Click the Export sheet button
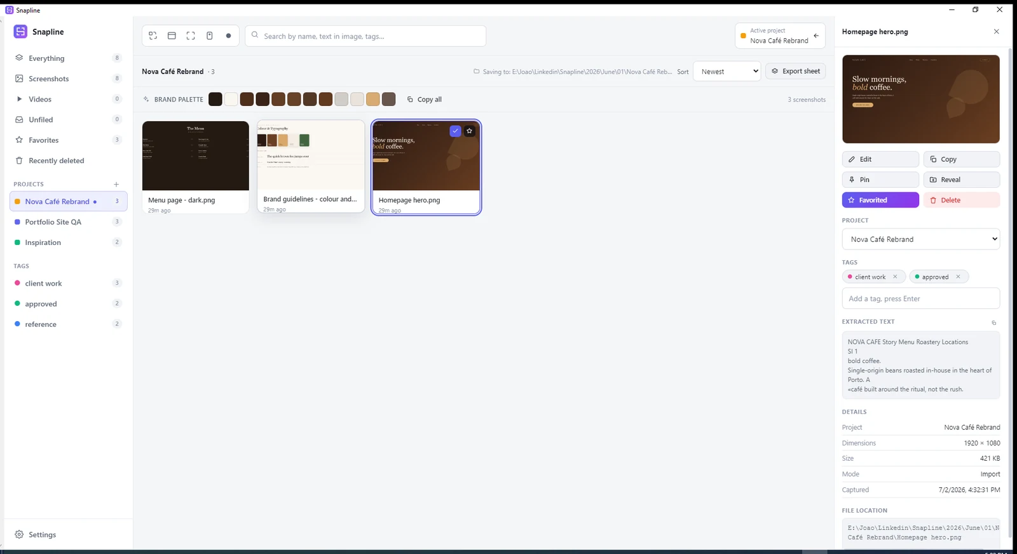Viewport: 1017px width, 554px height. (795, 71)
